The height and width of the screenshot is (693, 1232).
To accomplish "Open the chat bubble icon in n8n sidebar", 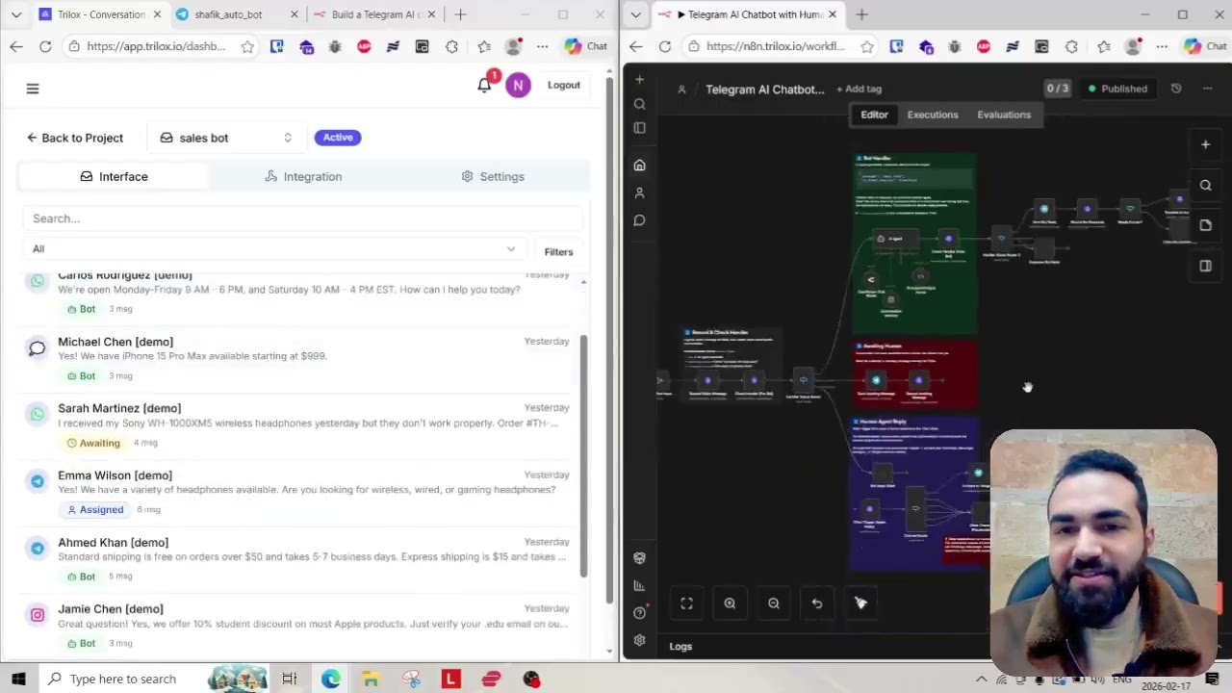I will point(639,220).
